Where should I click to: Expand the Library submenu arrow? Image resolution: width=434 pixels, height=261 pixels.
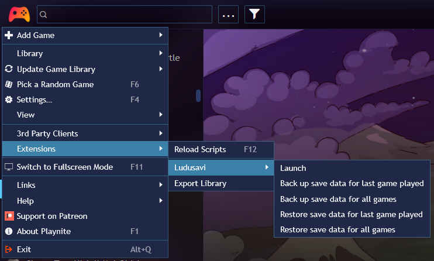click(161, 53)
